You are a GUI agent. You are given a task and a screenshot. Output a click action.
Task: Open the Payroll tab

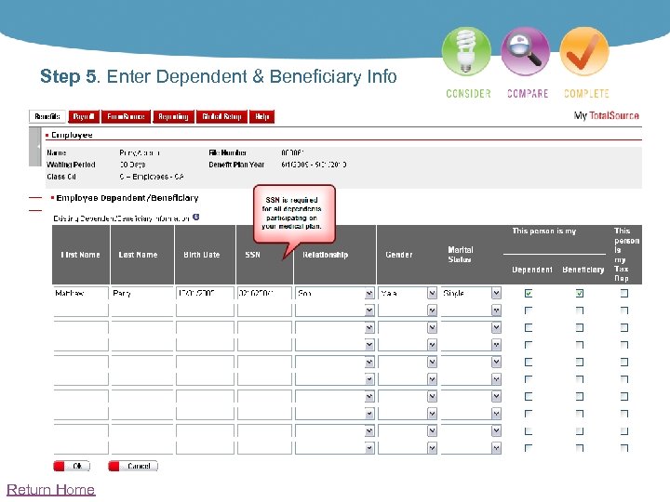[84, 116]
